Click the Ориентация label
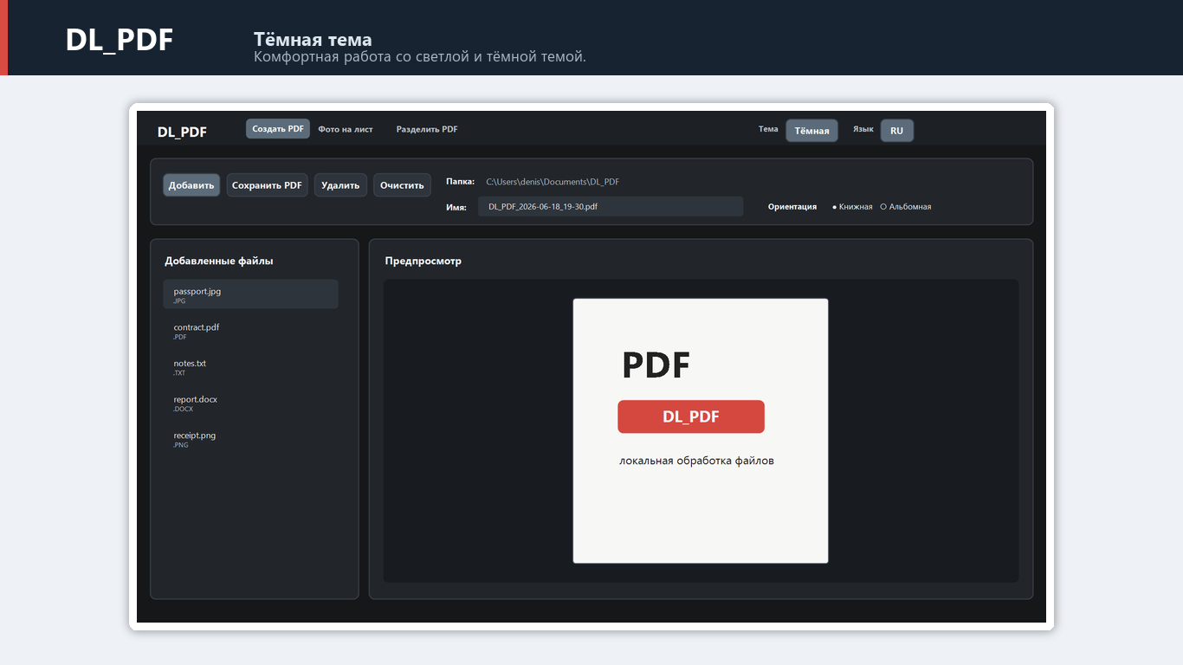Viewport: 1183px width, 665px height. tap(792, 207)
